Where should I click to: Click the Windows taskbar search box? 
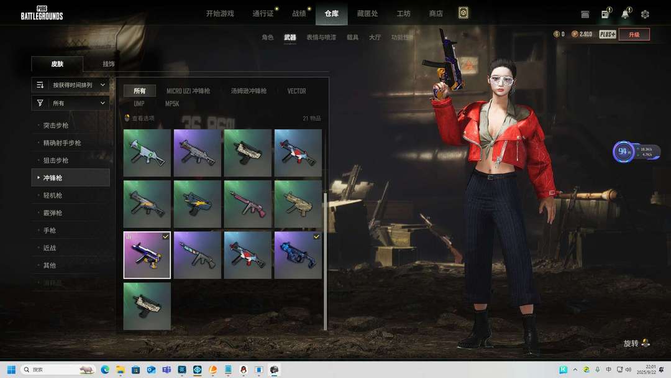[x=58, y=369]
